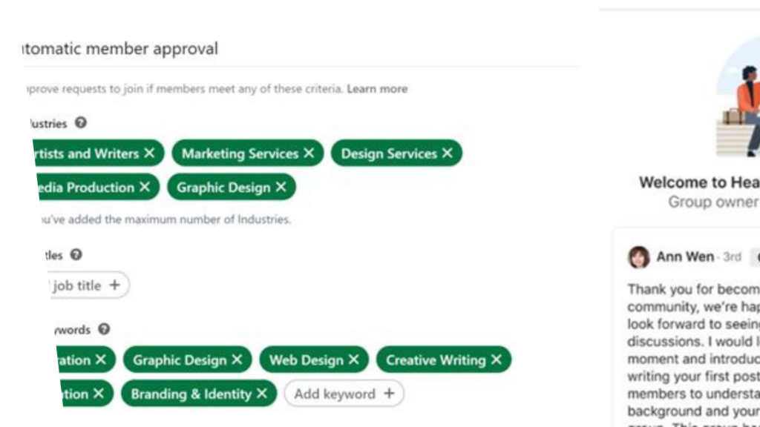Open Ann Wen's profile picture
The width and height of the screenshot is (760, 427).
(638, 256)
